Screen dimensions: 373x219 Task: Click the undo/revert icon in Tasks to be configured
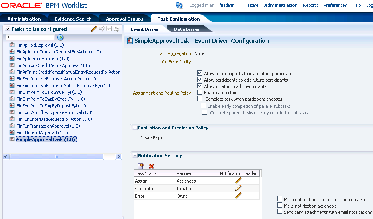point(101,29)
